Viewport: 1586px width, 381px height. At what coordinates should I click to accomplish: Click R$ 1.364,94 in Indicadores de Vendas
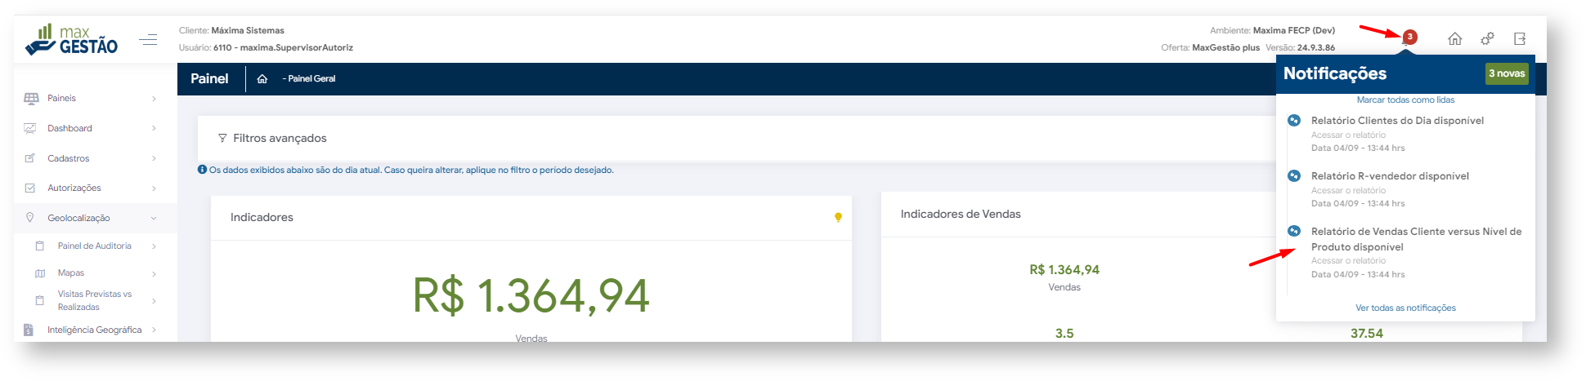coord(1064,270)
